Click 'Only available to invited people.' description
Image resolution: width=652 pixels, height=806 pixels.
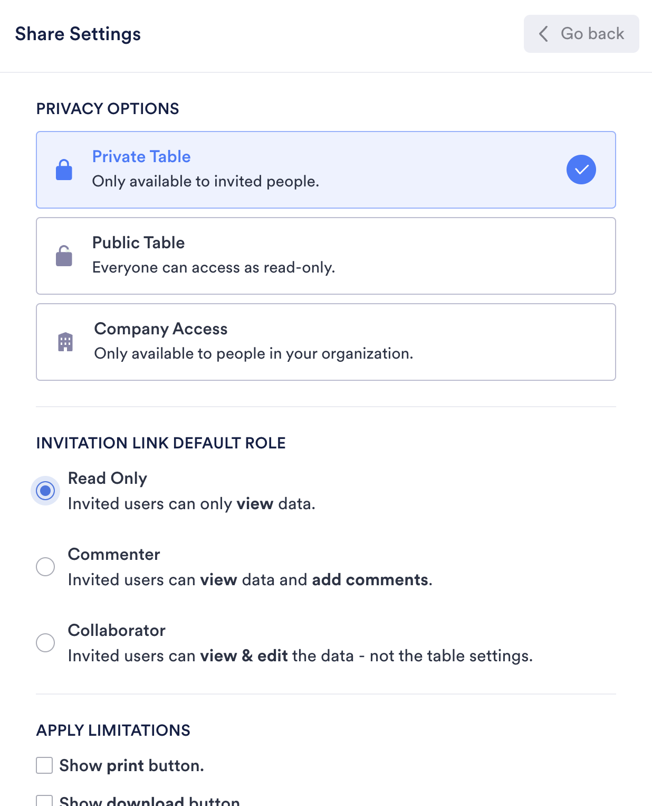point(206,182)
